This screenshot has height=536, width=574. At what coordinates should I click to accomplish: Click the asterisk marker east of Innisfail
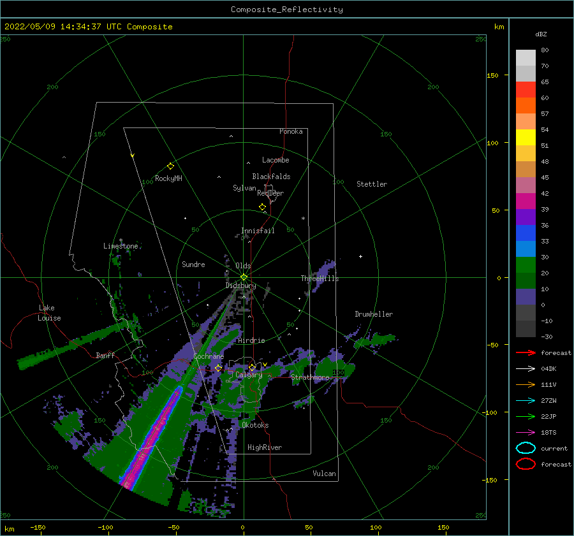(x=303, y=219)
